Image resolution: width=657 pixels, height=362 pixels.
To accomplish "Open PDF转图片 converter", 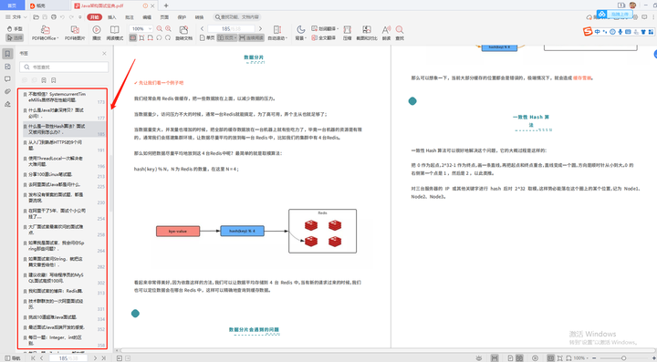I will click(x=75, y=33).
